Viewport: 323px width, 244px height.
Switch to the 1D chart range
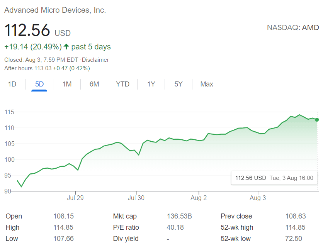click(x=12, y=84)
